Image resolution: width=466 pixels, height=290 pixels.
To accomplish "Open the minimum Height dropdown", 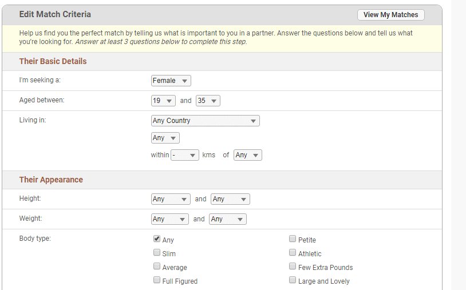I will (170, 199).
